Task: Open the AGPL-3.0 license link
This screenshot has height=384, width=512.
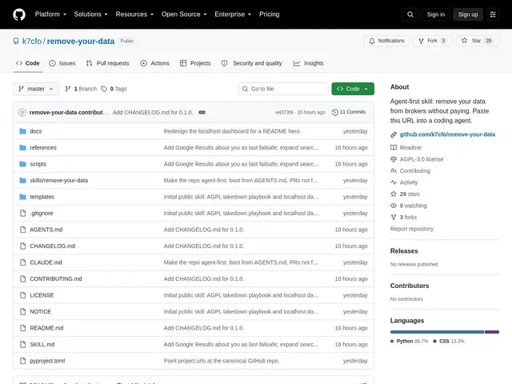Action: click(417, 159)
